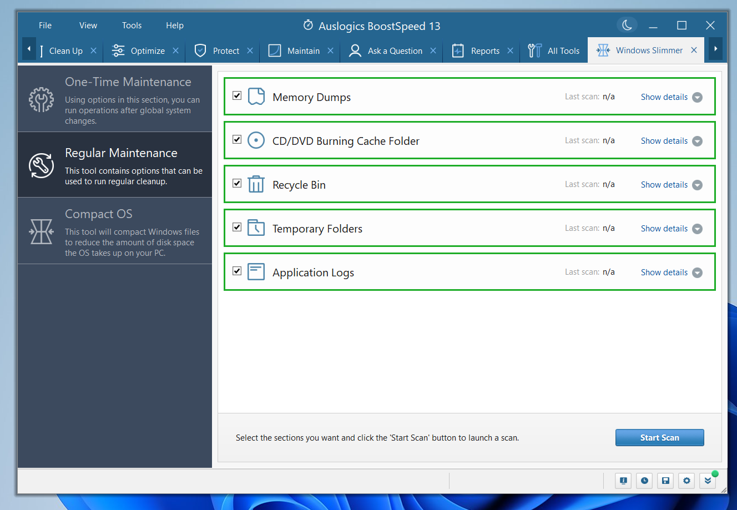Click the Windows Slimmer tab's compress icon
737x510 pixels.
(x=603, y=50)
